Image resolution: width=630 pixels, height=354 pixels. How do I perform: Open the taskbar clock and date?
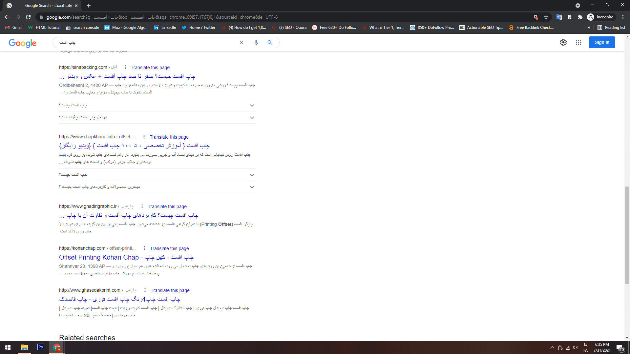[602, 347]
